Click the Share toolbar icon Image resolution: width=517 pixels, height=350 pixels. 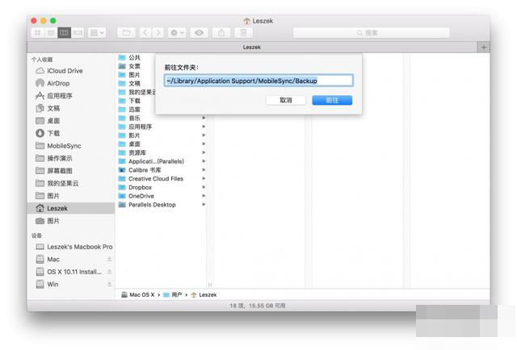[x=221, y=32]
